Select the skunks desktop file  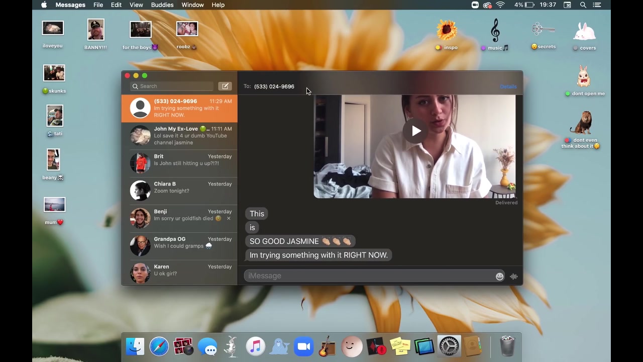pyautogui.click(x=54, y=79)
